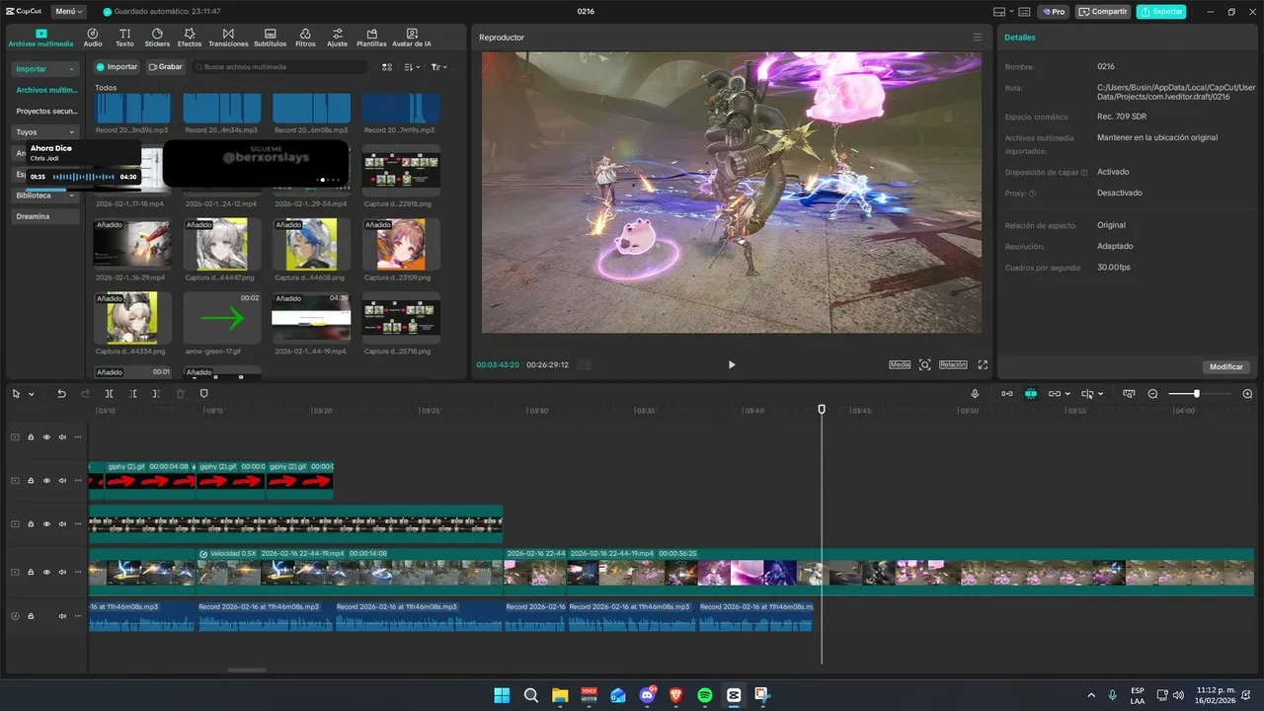Zoom out the timeline

(1152, 393)
